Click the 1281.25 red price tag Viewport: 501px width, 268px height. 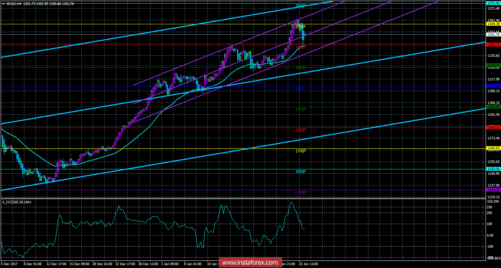[493, 127]
